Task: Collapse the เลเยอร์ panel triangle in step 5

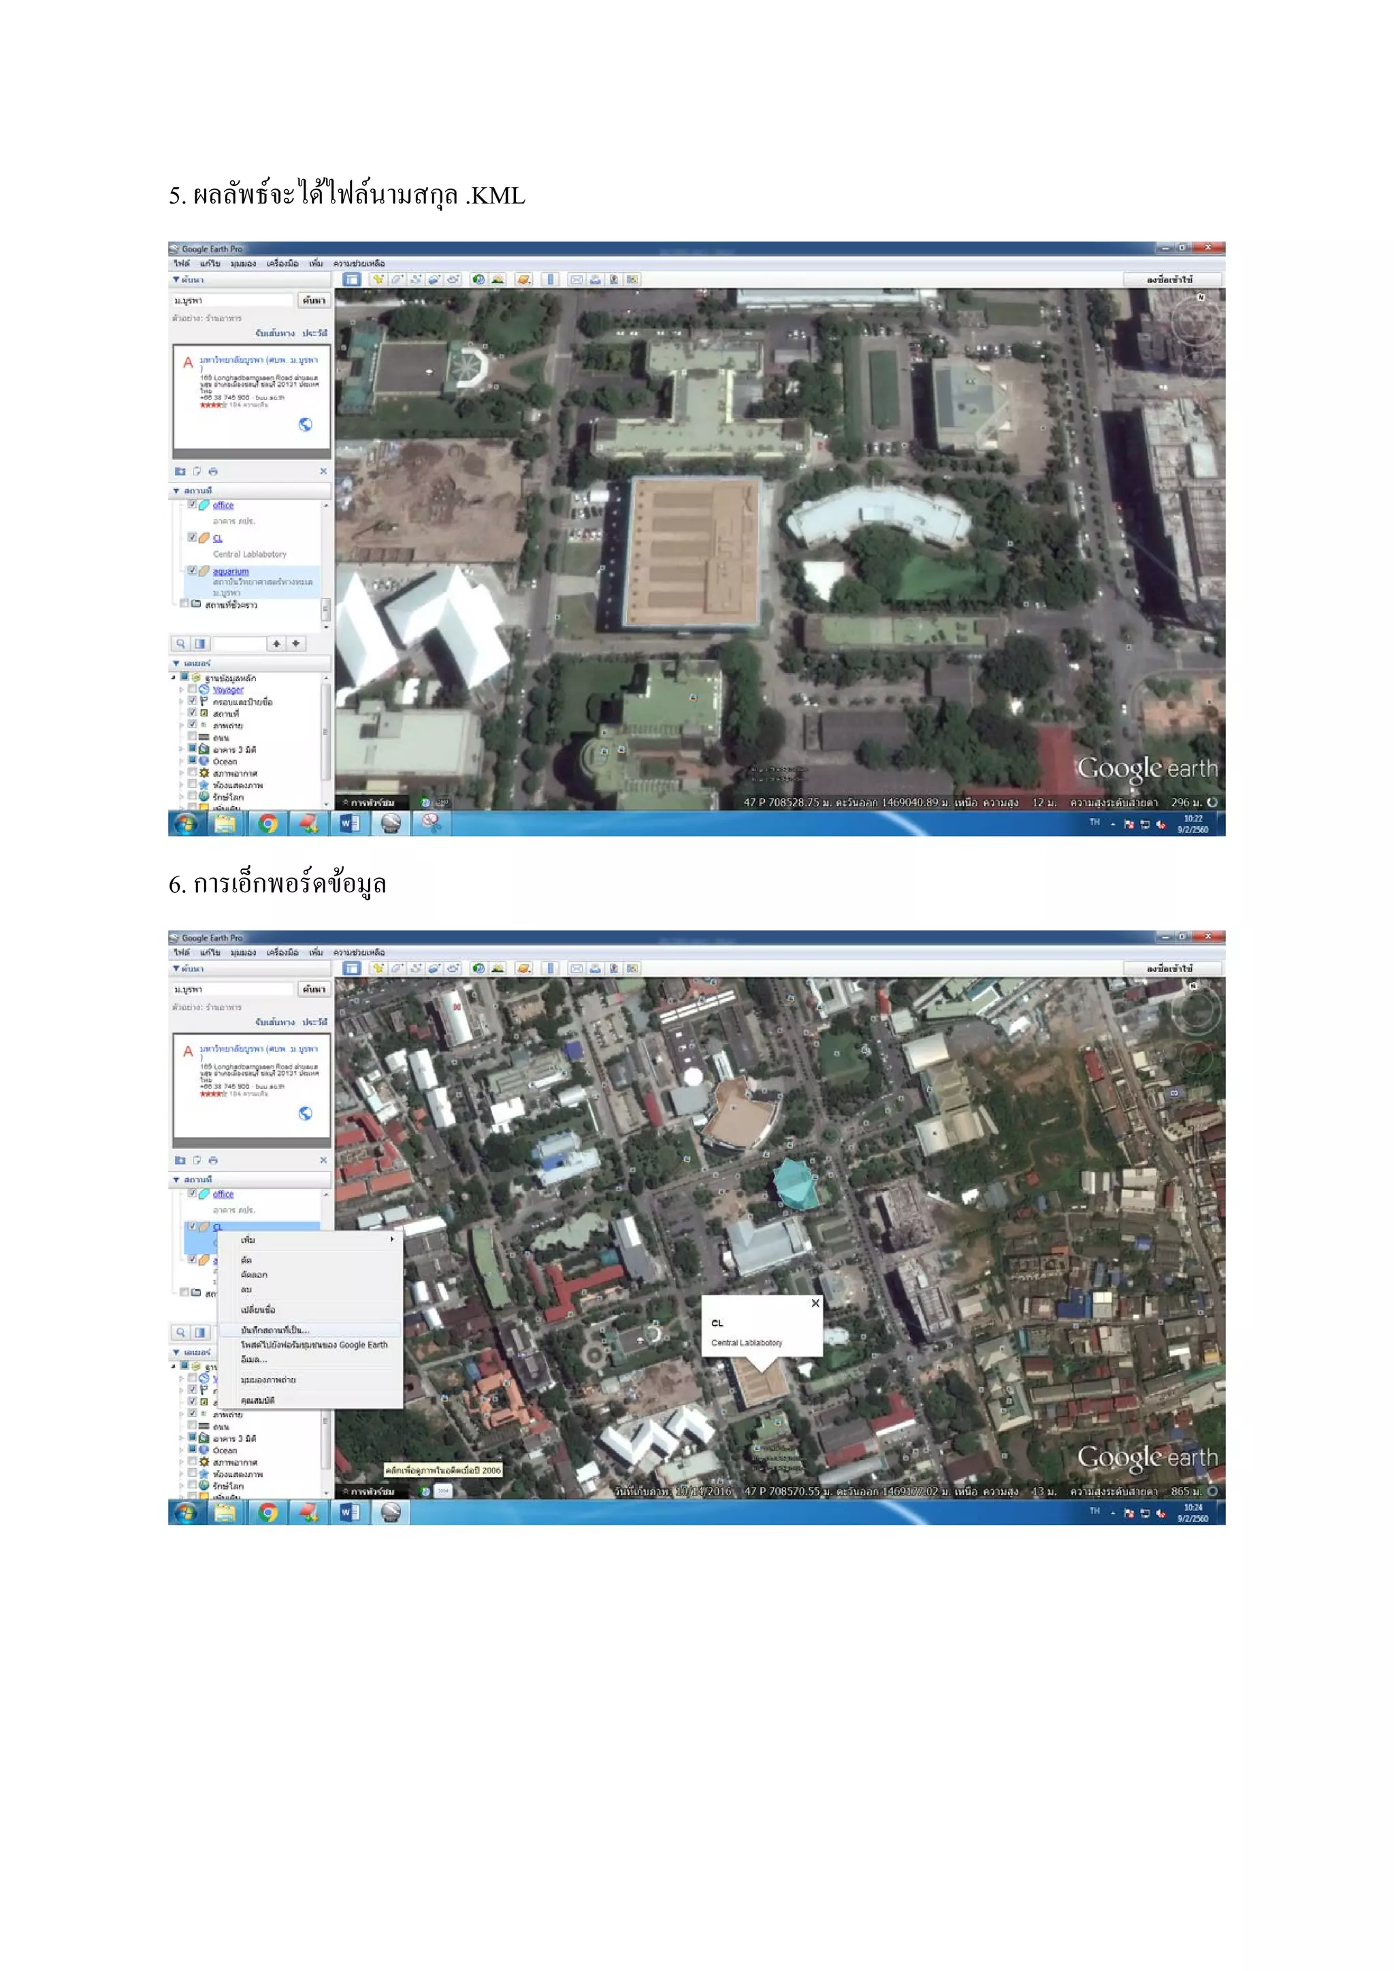Action: (x=176, y=664)
